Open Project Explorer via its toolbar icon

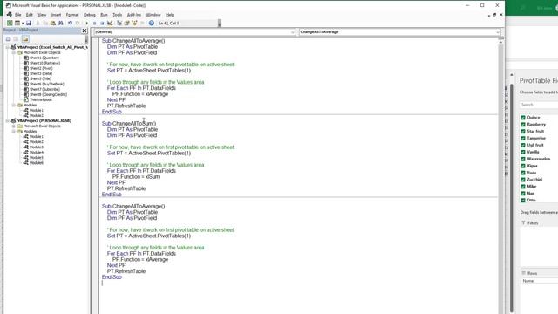(119, 24)
